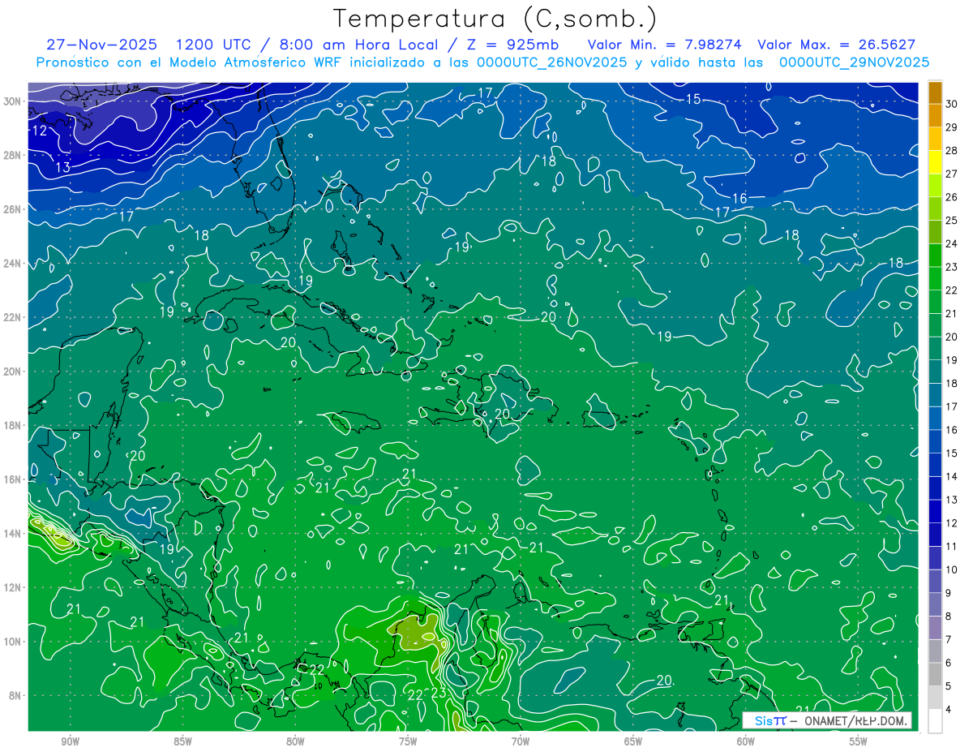973x752 pixels.
Task: Click the 8:00 am Hora Local text
Action: (359, 45)
